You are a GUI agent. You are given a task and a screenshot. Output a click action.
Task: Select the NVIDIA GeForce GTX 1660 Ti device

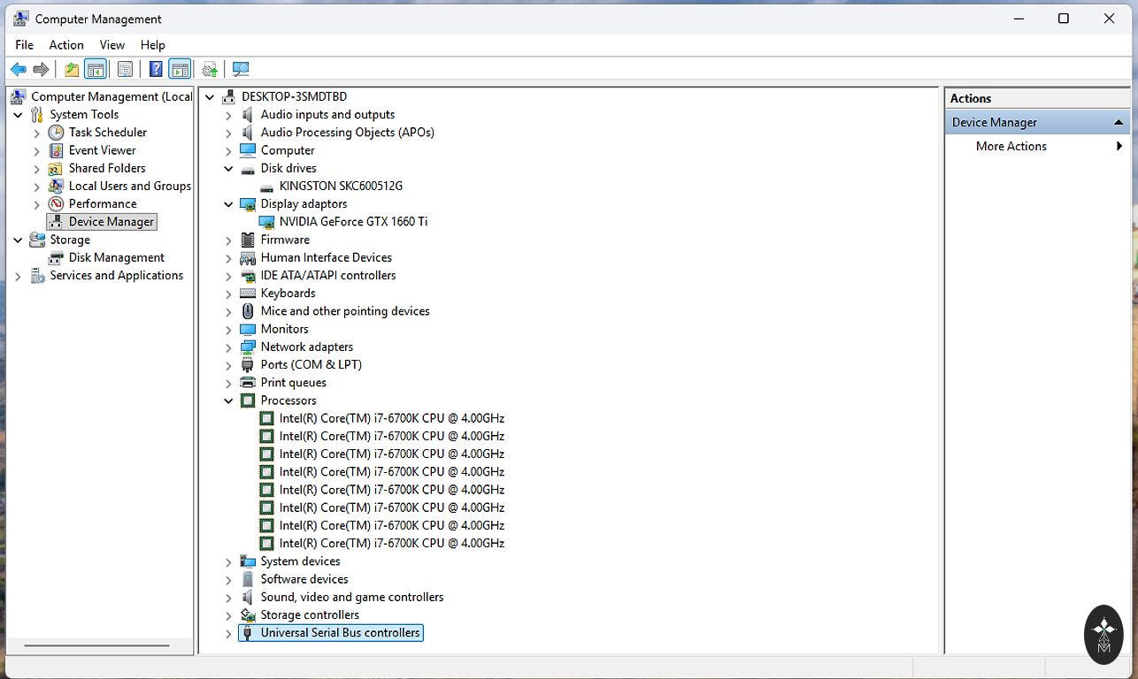coord(352,222)
